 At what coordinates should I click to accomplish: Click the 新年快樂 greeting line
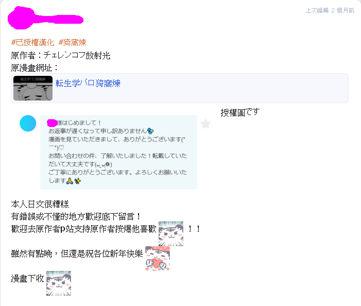pyautogui.click(x=77, y=254)
